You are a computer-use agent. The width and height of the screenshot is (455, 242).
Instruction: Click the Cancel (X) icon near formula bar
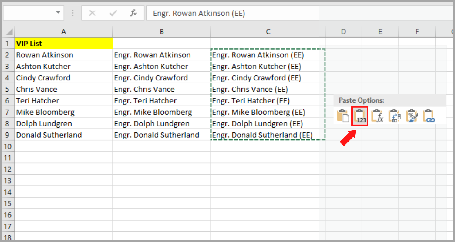click(x=93, y=13)
